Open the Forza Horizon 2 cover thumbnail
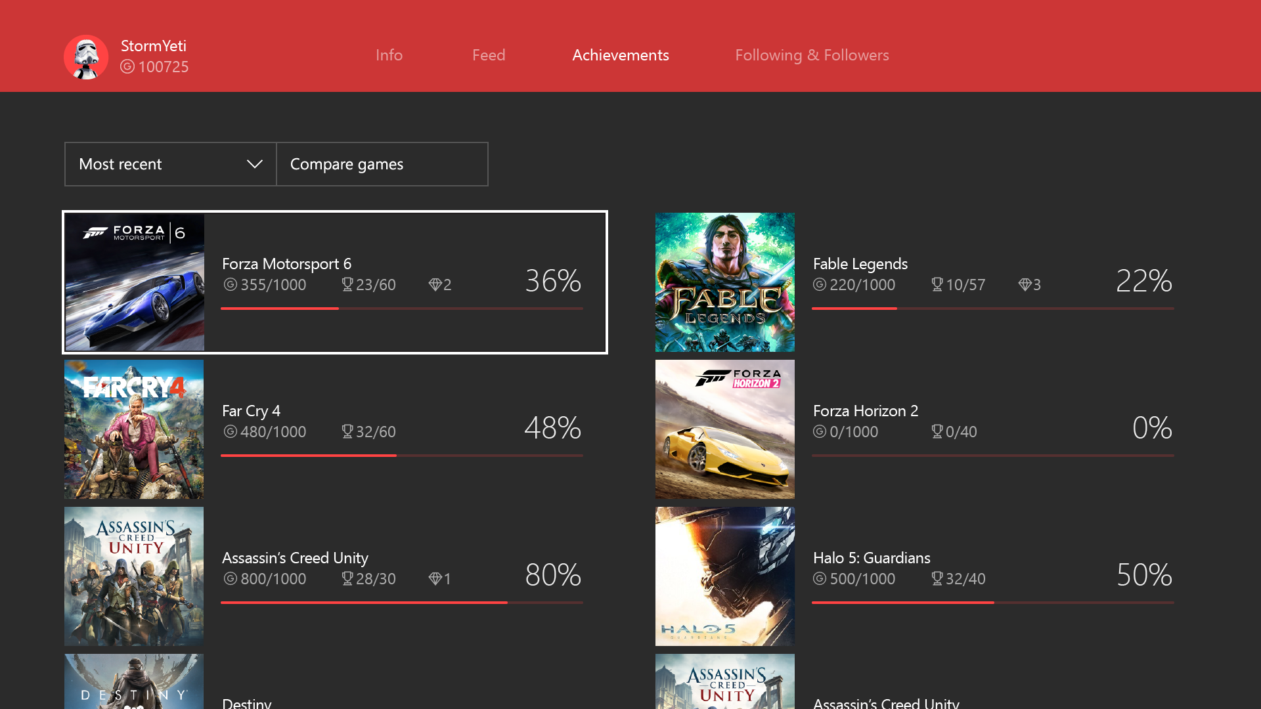 [x=724, y=429]
